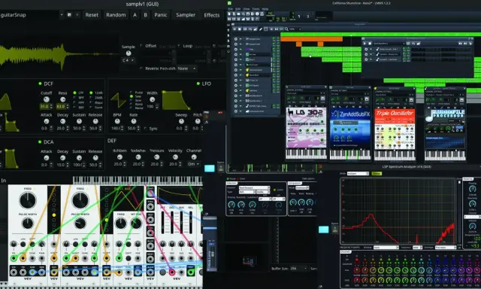The width and height of the screenshot is (481, 289).
Task: Click the LFO Sweep knob
Action: 181,121
